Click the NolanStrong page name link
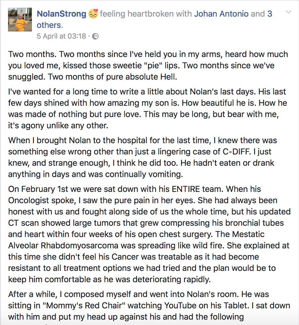Viewport: 299px width, 325px height. 61,14
